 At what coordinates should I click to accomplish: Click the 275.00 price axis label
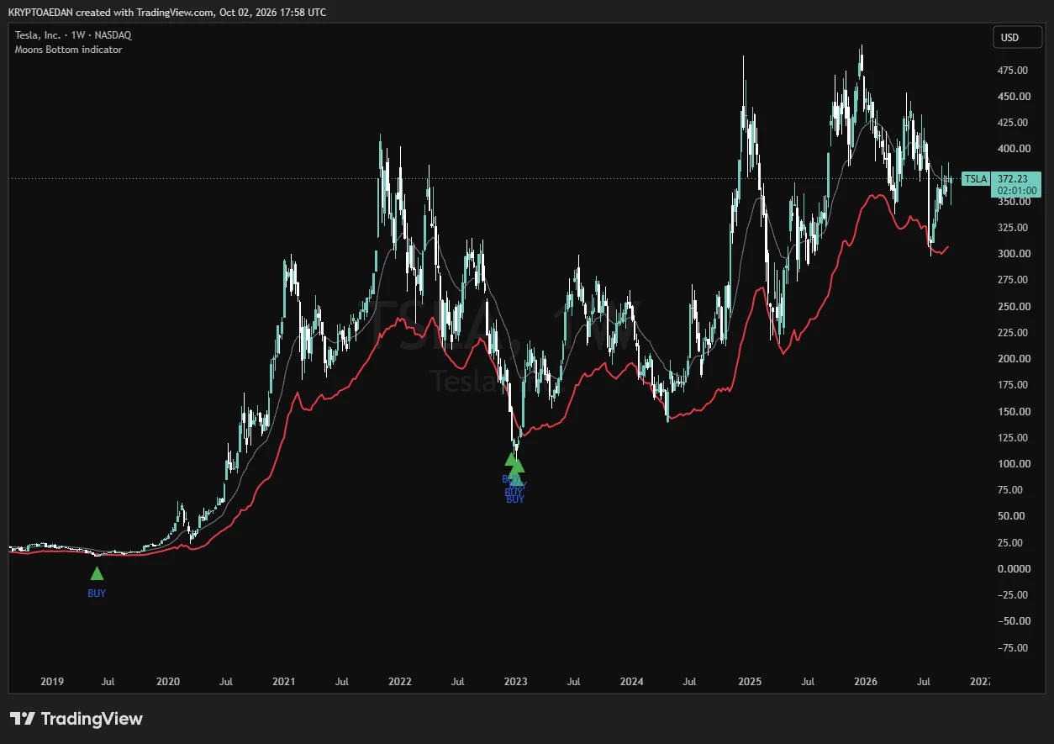coord(1014,280)
